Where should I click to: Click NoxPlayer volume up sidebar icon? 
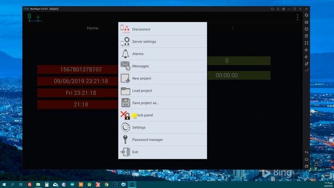(x=306, y=50)
